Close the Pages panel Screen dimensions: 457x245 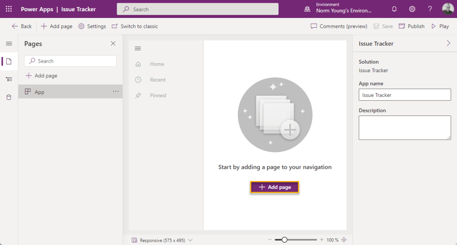[x=113, y=43]
